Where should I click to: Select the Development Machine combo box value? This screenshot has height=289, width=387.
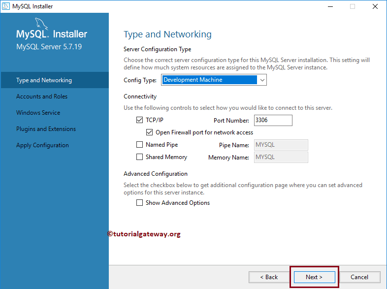coord(209,80)
